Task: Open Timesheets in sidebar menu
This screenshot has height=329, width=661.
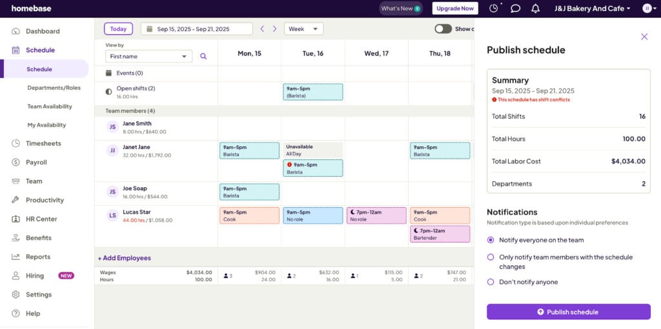Action: point(43,143)
